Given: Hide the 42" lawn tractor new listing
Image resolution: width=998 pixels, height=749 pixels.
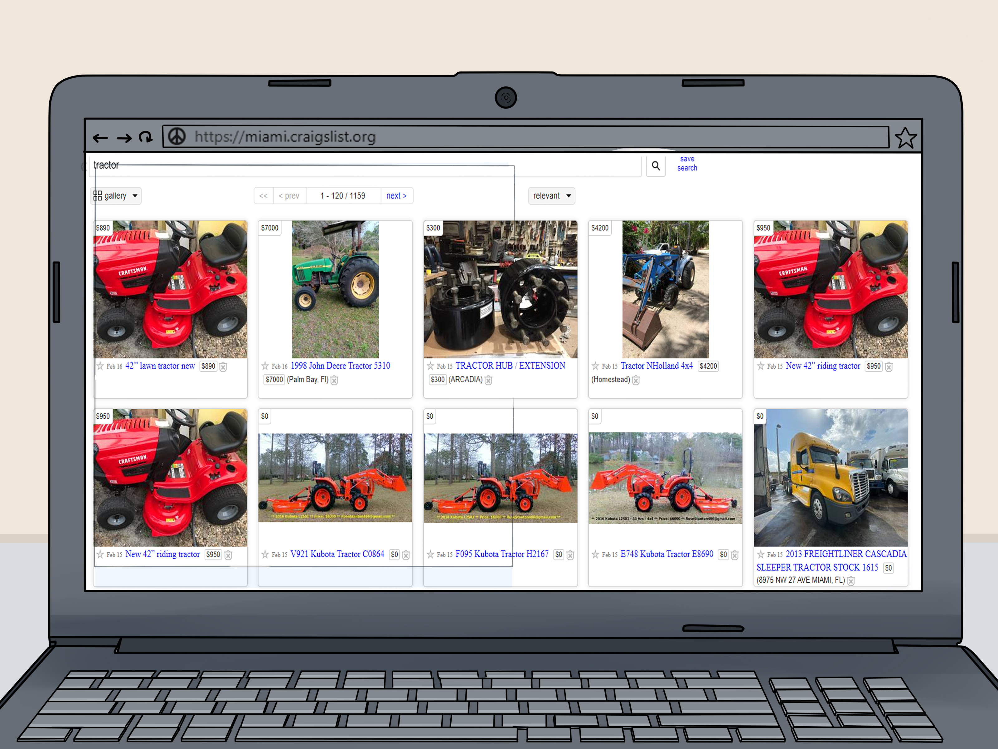Looking at the screenshot, I should pos(223,367).
